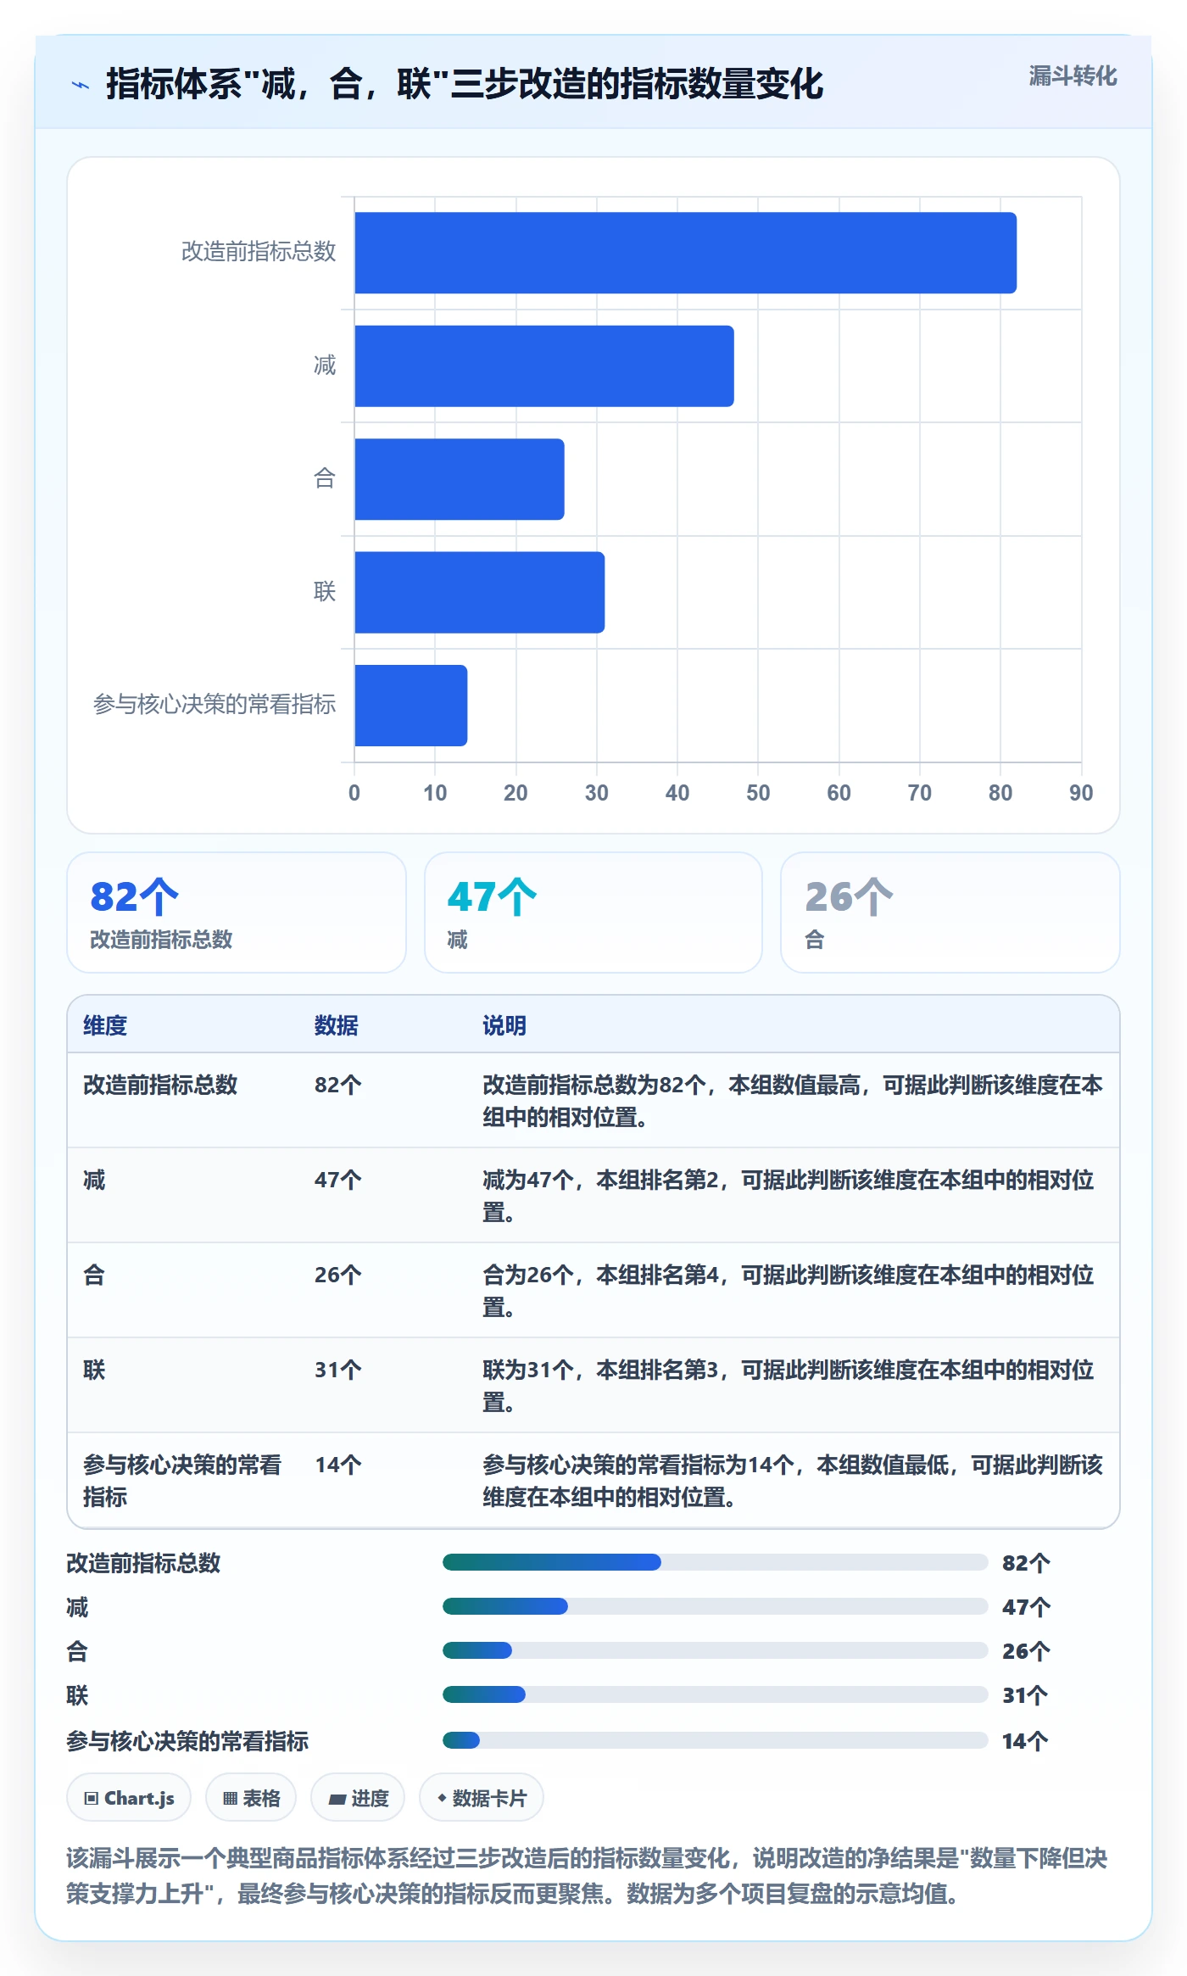Click the 说明 column header

pos(504,1025)
